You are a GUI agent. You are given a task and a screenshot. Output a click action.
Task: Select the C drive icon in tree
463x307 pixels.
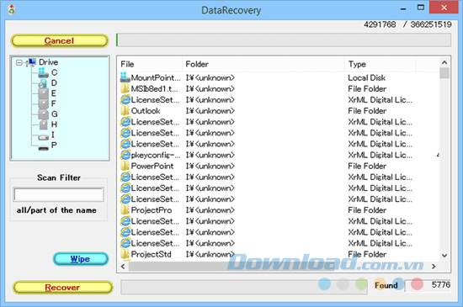43,72
